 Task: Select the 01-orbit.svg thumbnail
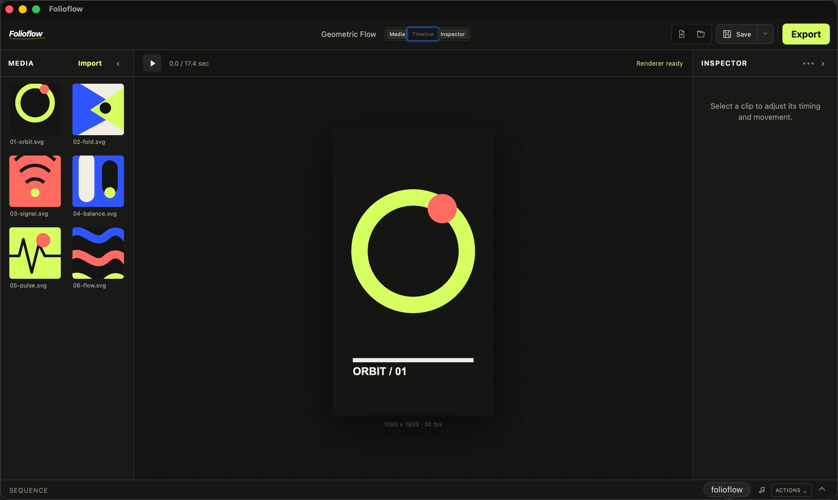(35, 110)
